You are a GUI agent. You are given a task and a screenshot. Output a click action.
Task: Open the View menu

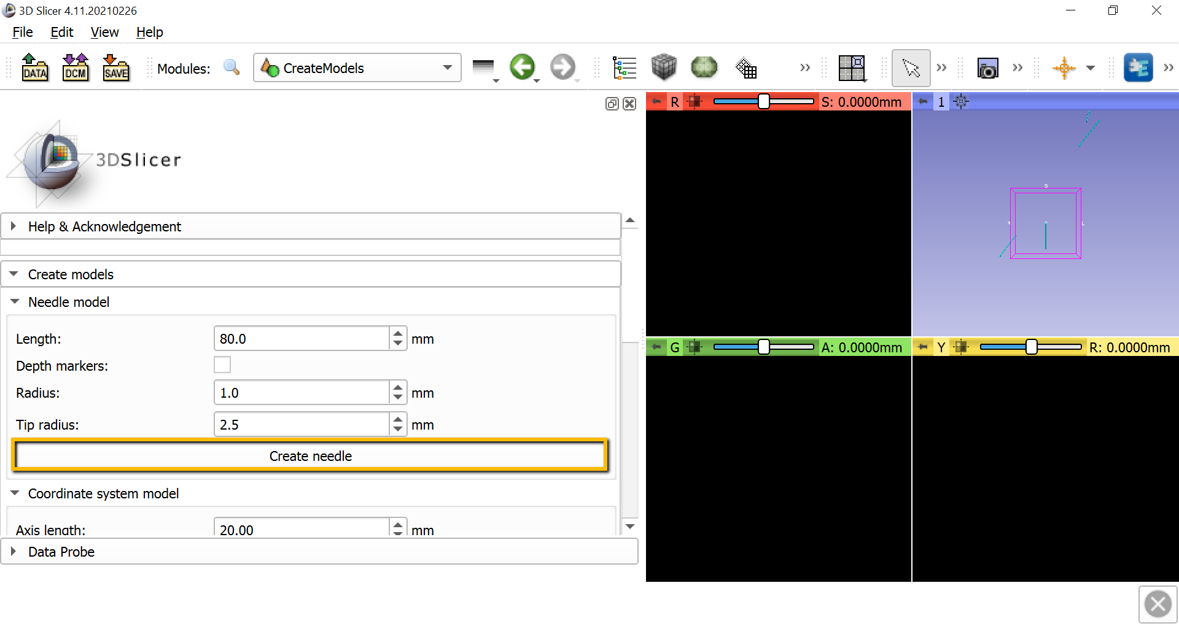click(104, 32)
